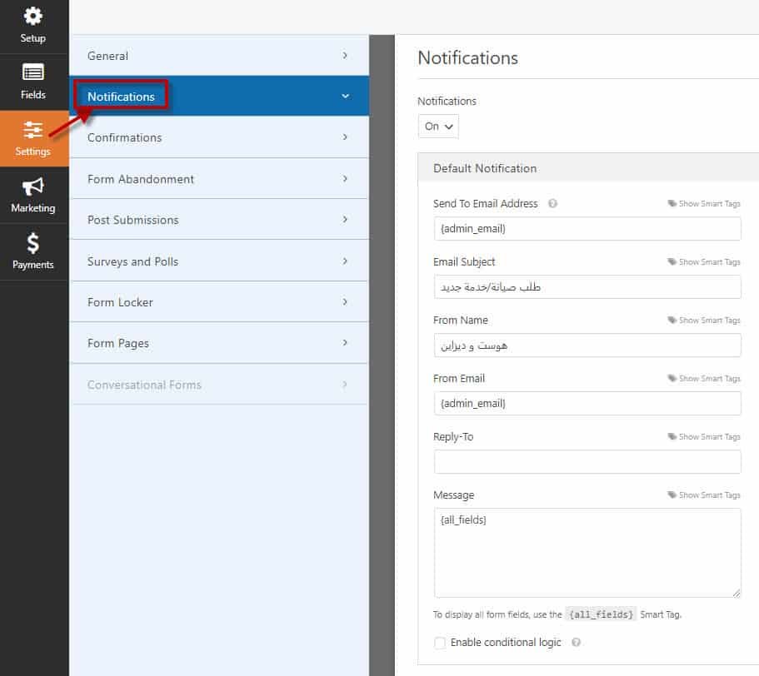759x676 pixels.
Task: Click the smart tag icon for Reply-To
Action: pos(672,436)
